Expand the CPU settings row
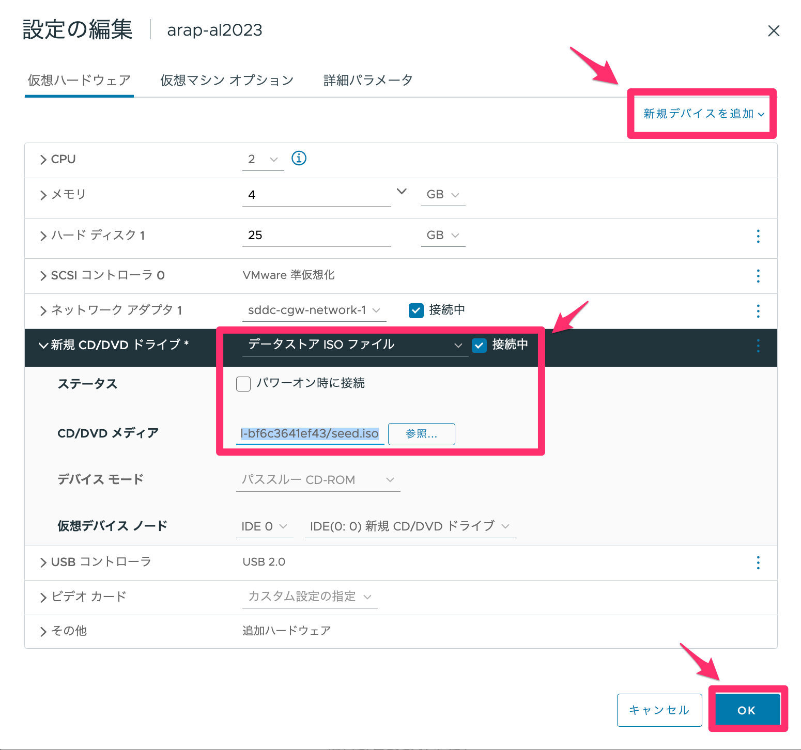This screenshot has height=750, width=801. (43, 159)
